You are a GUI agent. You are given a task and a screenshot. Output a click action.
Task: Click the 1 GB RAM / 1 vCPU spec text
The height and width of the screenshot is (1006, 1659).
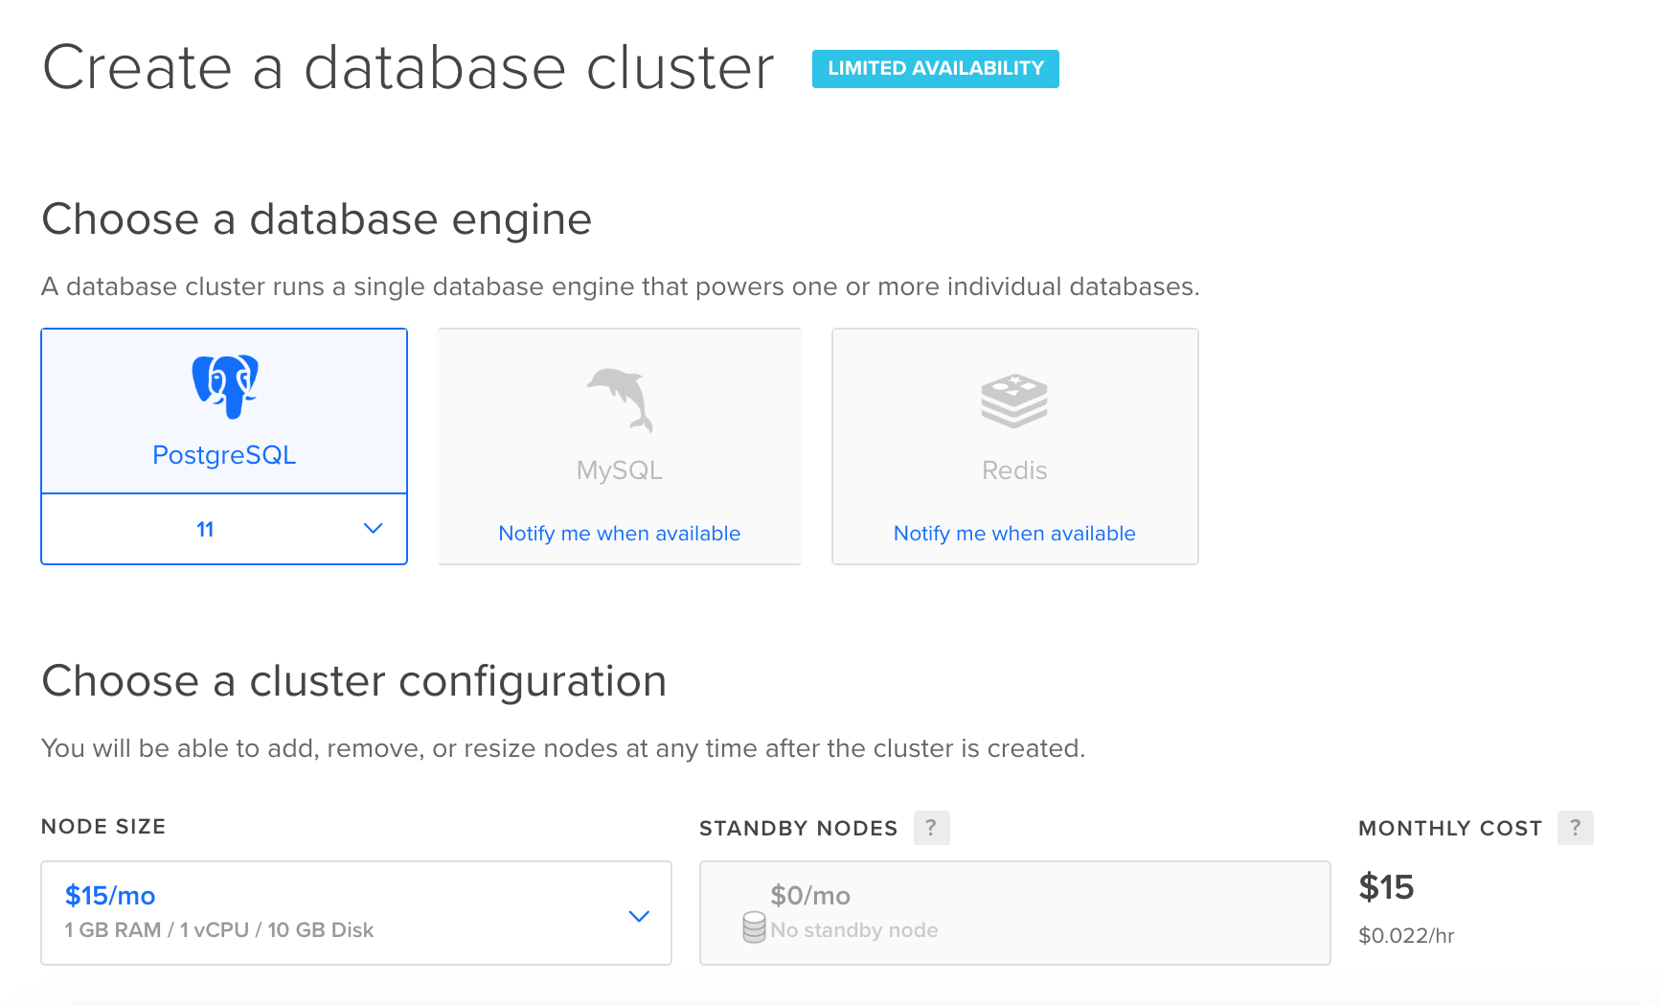pyautogui.click(x=219, y=930)
